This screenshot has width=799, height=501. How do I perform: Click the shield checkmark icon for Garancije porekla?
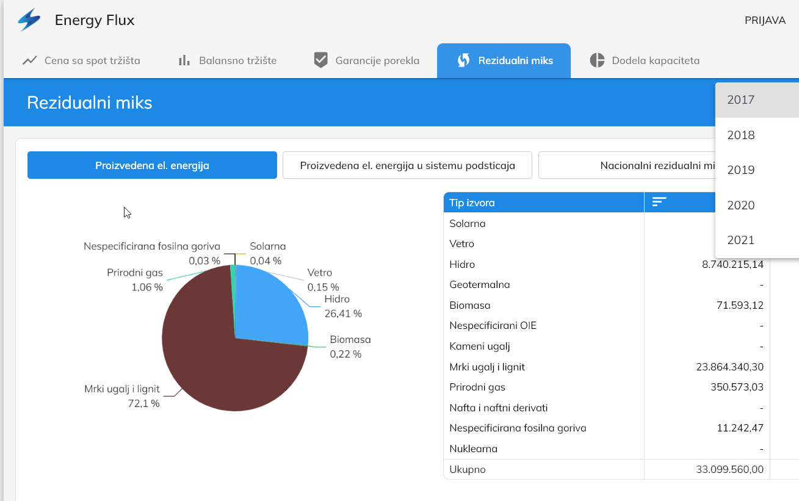click(320, 60)
